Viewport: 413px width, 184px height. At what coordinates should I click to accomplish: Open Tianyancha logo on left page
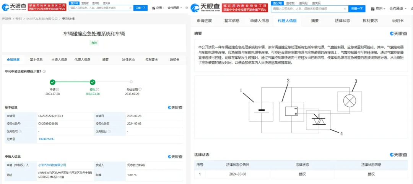point(14,7)
